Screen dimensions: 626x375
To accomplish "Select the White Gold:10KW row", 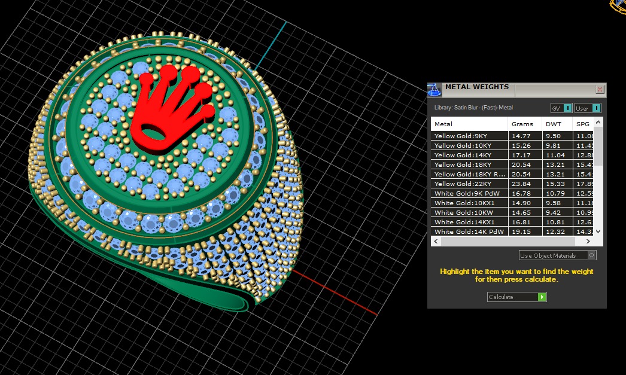I will tap(512, 213).
